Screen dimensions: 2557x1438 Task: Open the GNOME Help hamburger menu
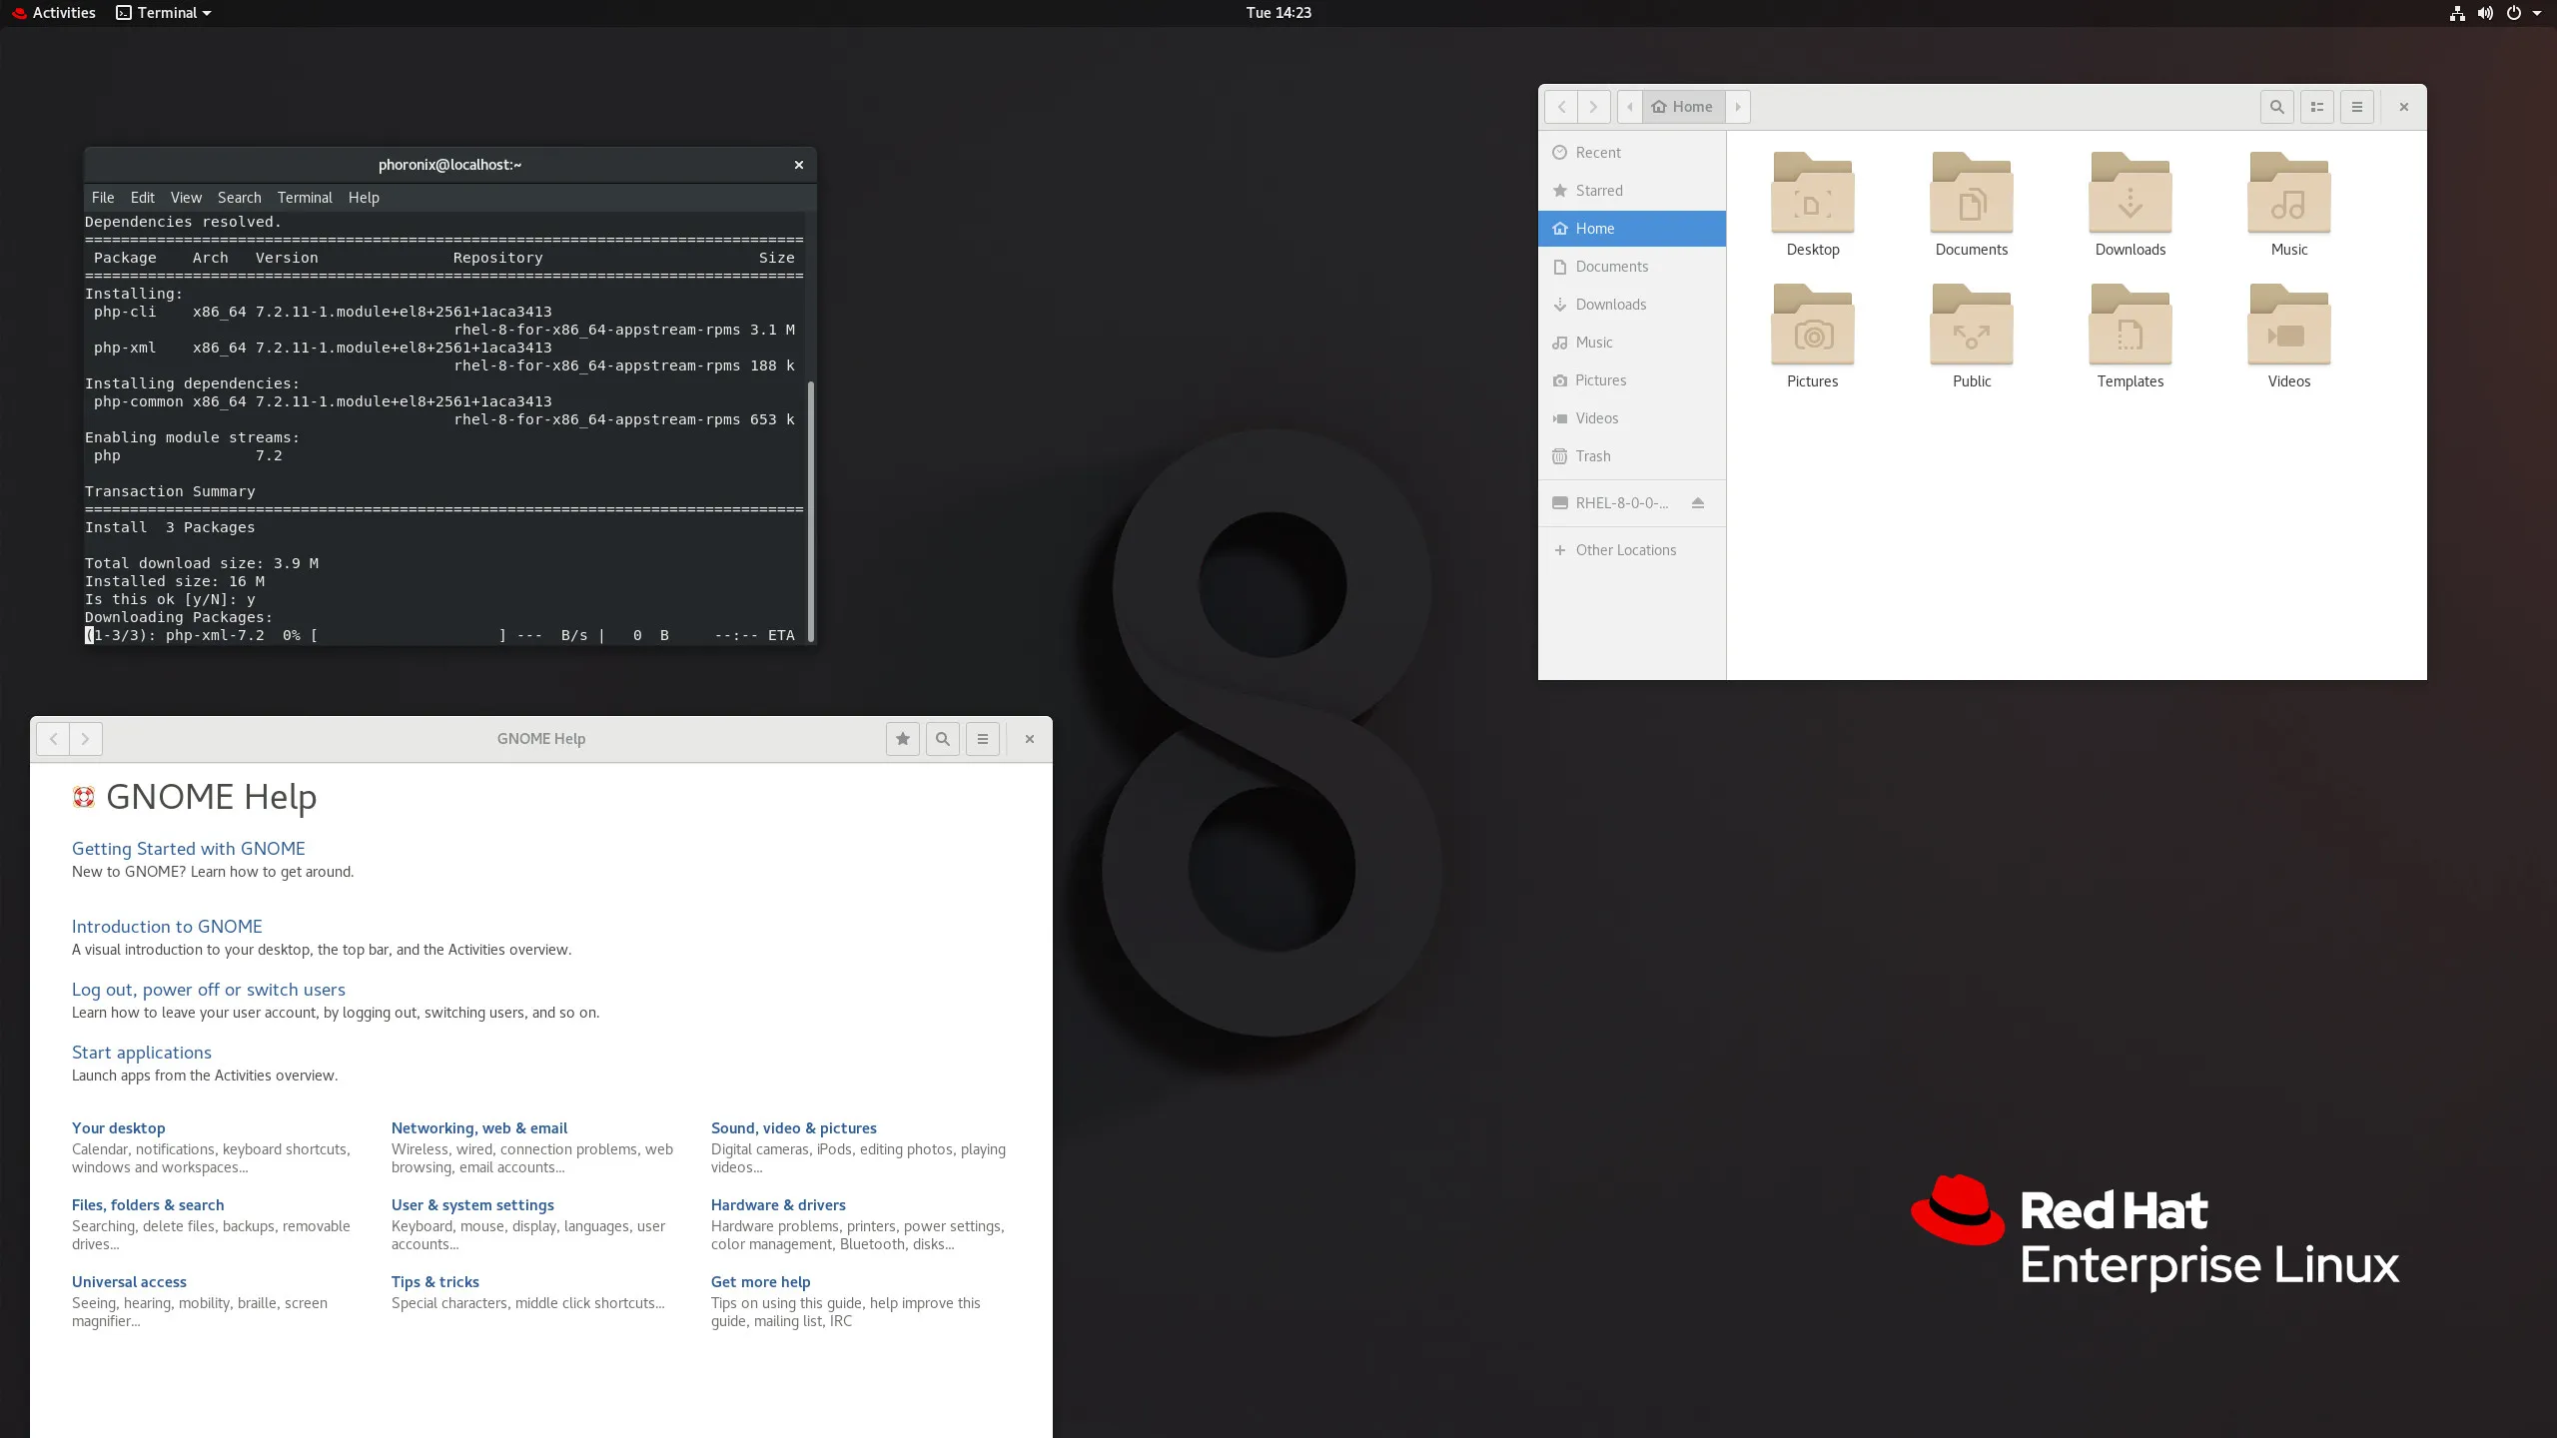tap(982, 739)
